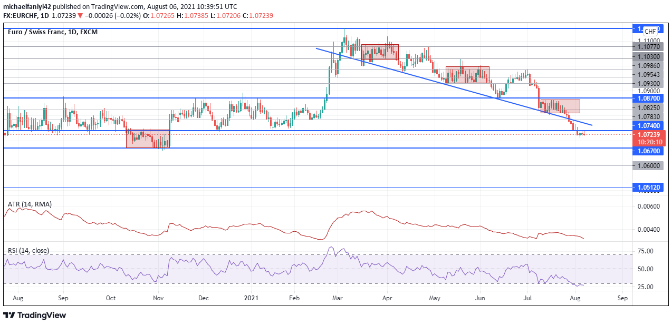Click the Mar label on time axis

click(338, 298)
